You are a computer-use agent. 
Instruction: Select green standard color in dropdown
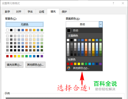tap(86, 64)
